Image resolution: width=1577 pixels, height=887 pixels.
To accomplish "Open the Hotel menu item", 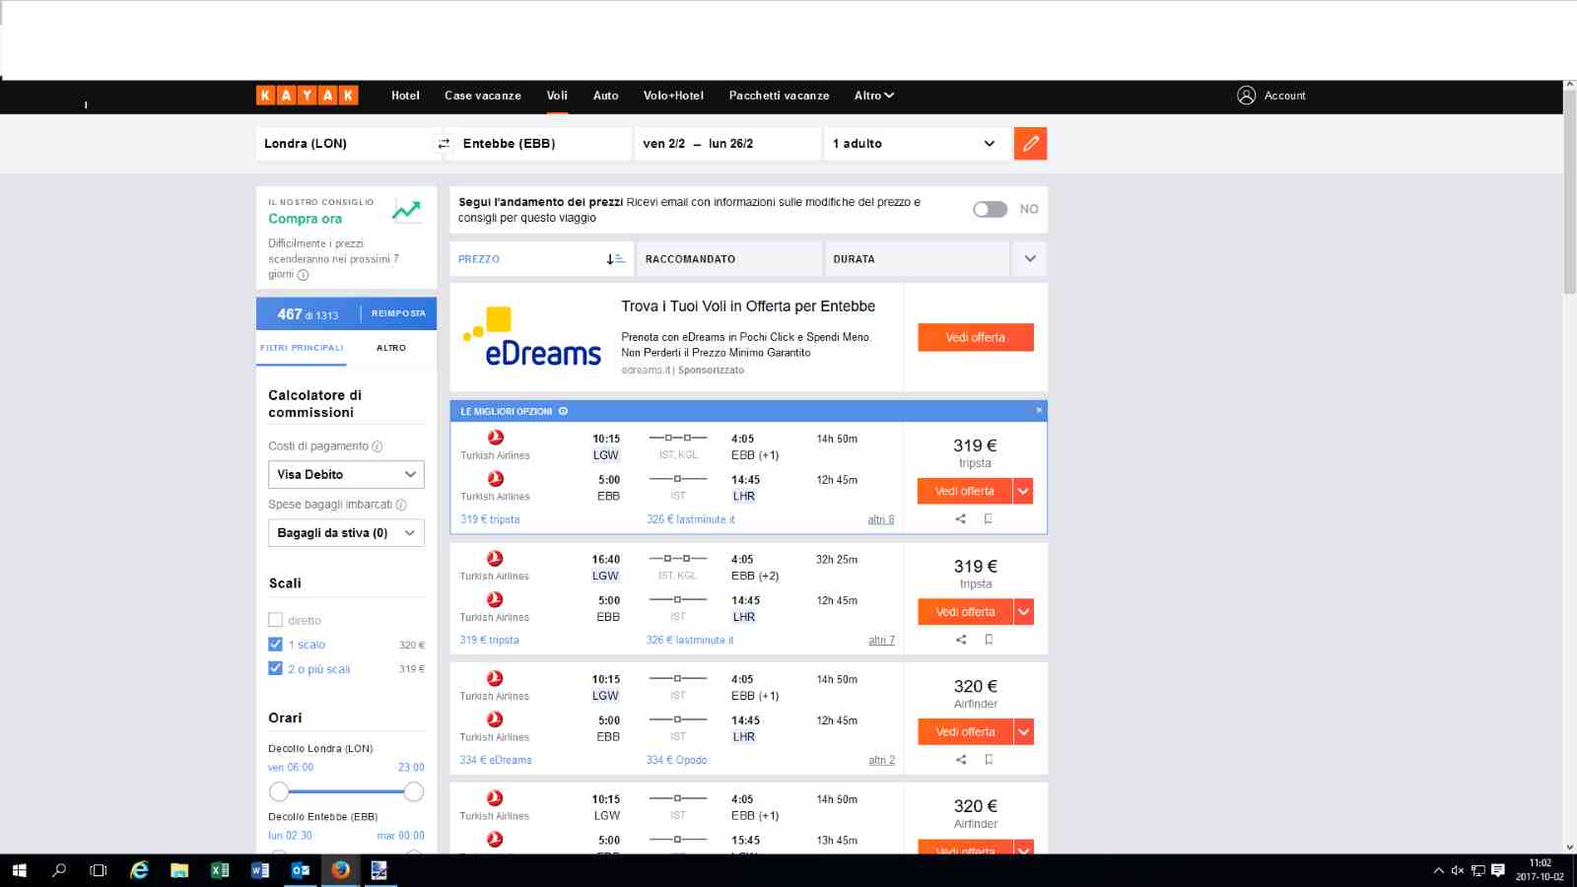I will point(405,96).
